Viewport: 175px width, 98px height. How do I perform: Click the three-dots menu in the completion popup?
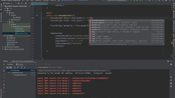163,44
